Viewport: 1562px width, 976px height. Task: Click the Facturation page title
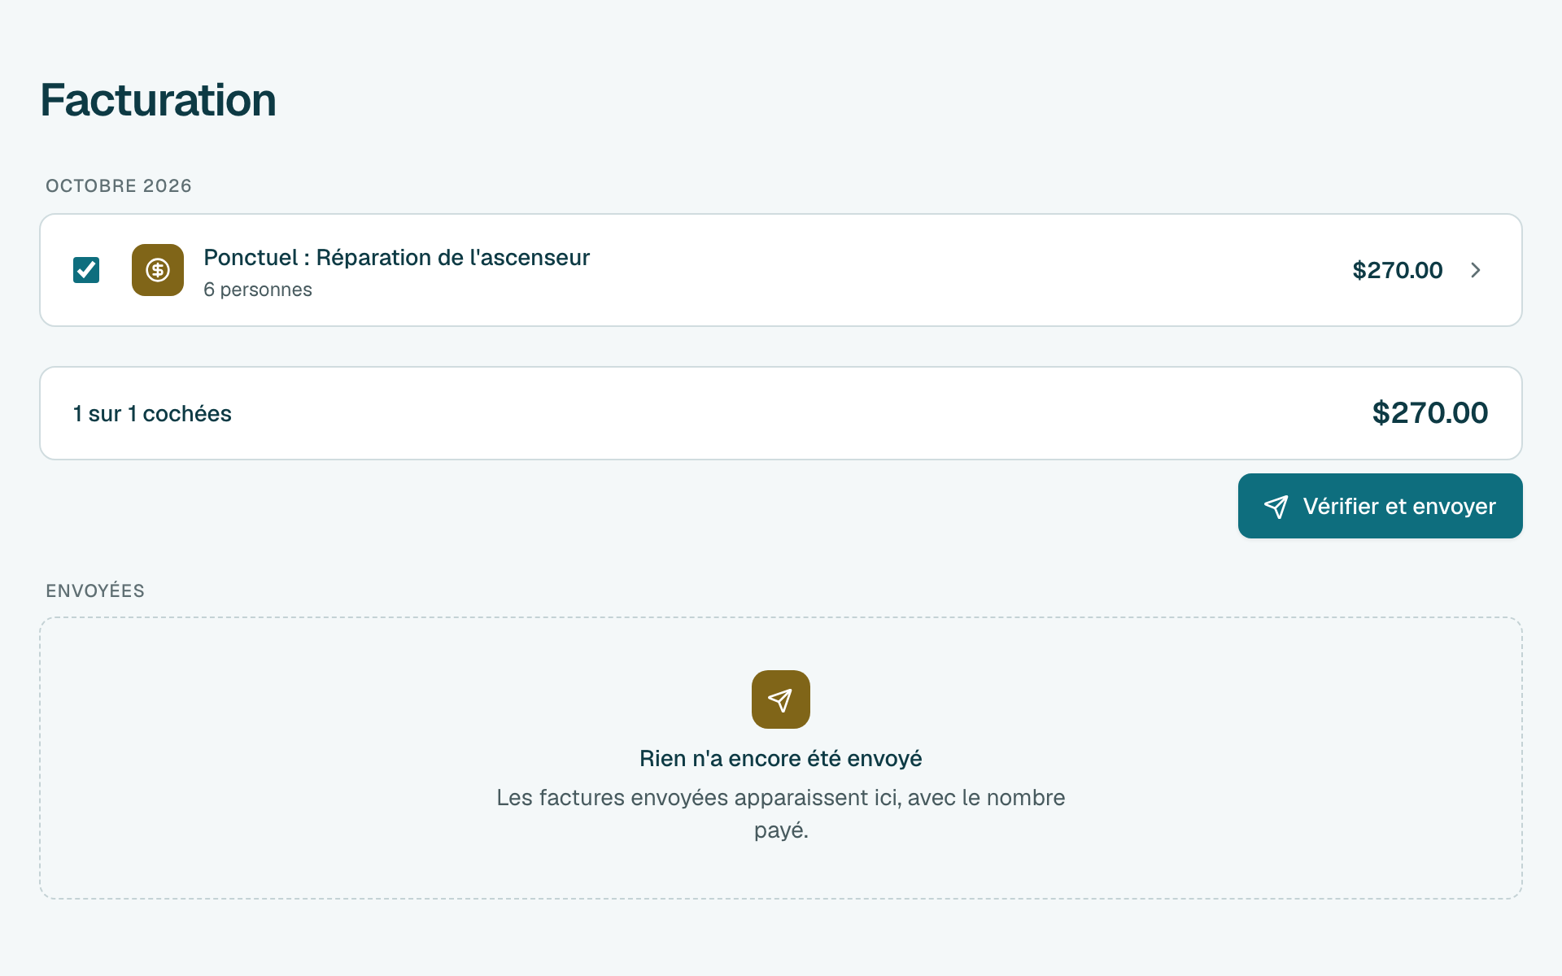tap(159, 100)
